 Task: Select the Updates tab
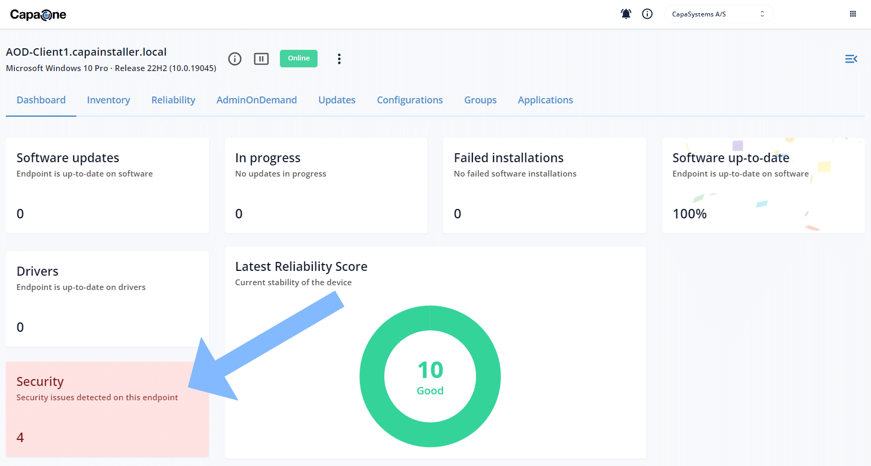coord(337,100)
